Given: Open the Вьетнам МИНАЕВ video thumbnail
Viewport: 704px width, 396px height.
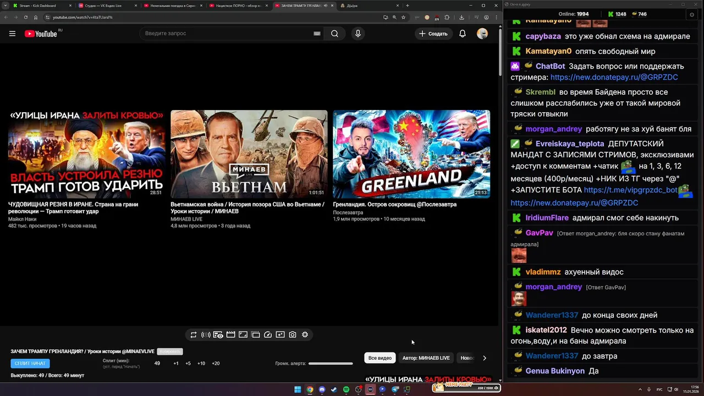Looking at the screenshot, I should (x=249, y=154).
